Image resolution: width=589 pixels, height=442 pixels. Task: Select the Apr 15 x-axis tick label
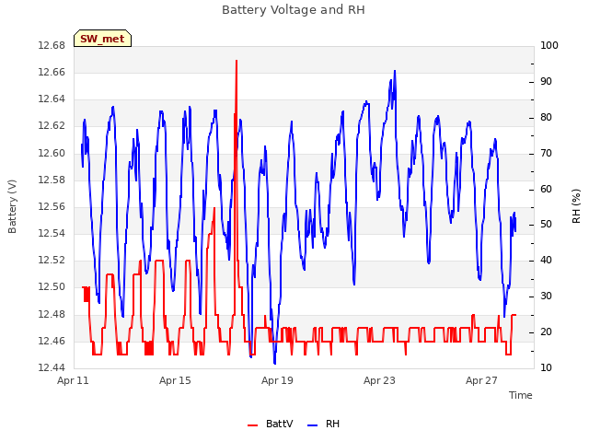click(x=175, y=380)
